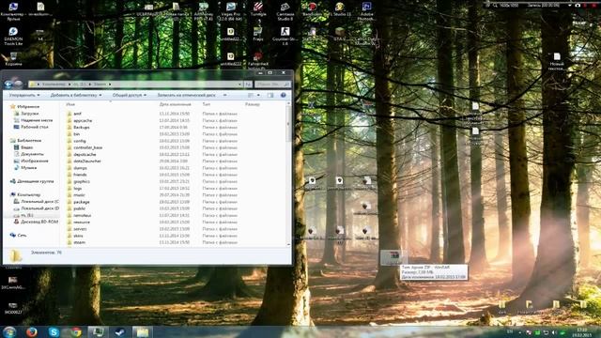Image resolution: width=601 pixels, height=338 pixels.
Task: Go back with Explorer back arrow
Action: click(x=8, y=84)
